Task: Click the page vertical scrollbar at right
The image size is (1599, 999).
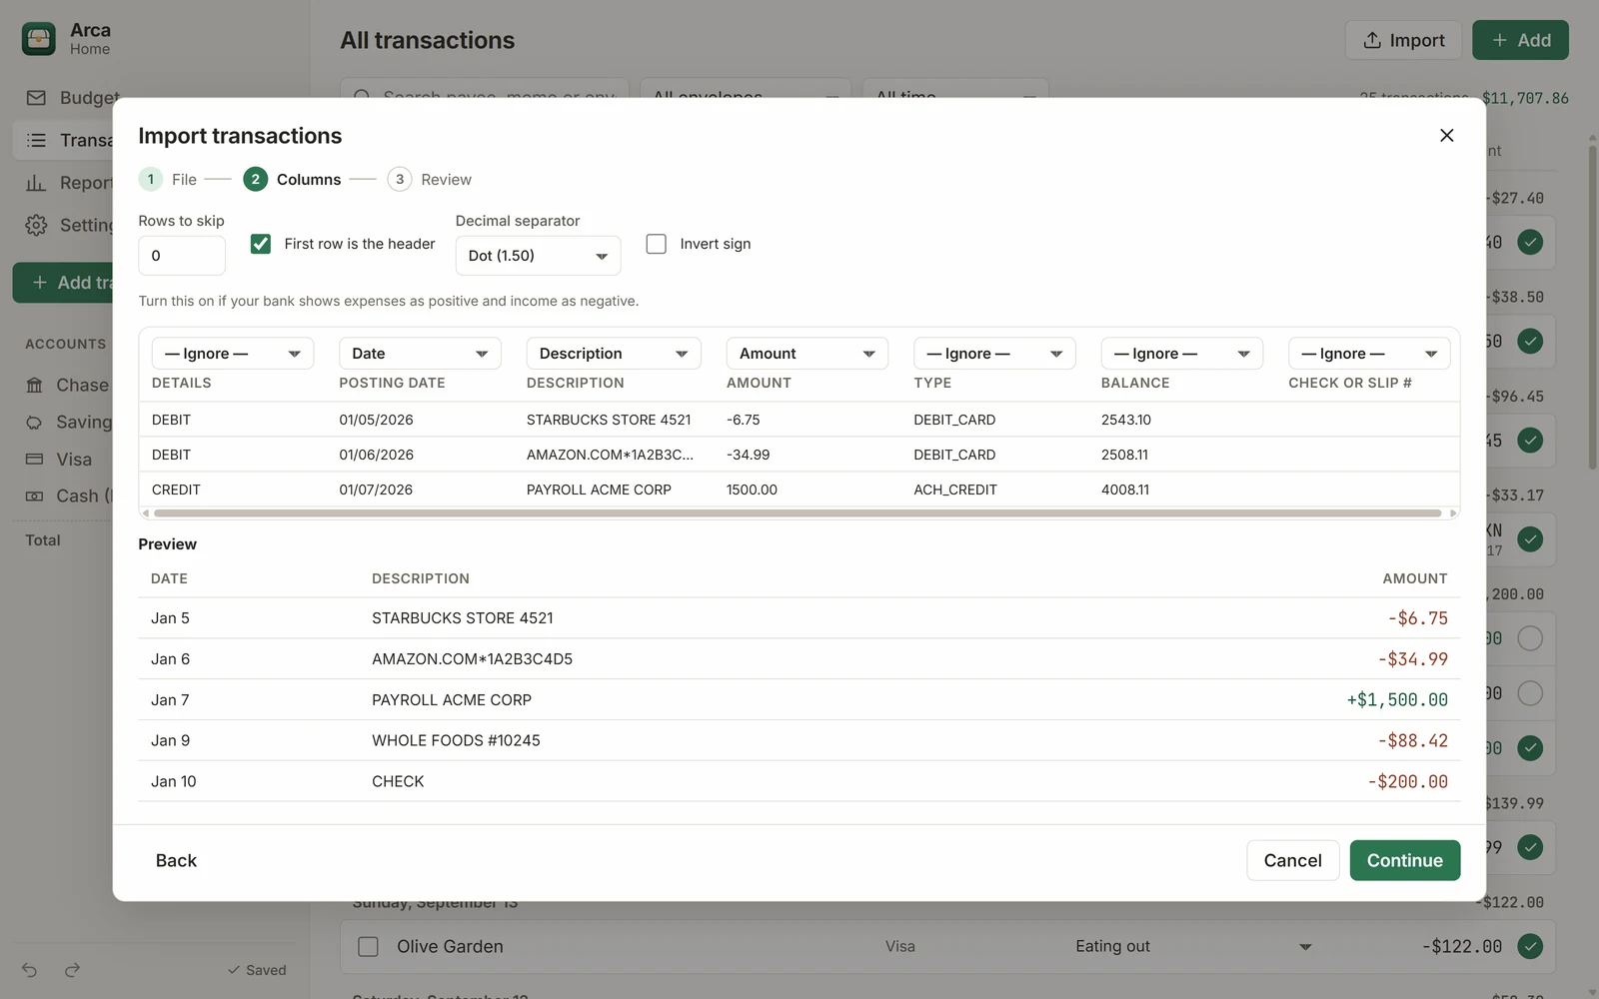Action: tap(1592, 308)
